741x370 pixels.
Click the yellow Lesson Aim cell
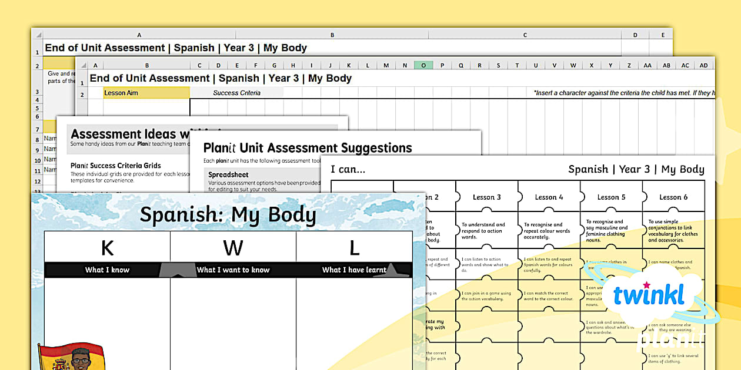(x=146, y=93)
